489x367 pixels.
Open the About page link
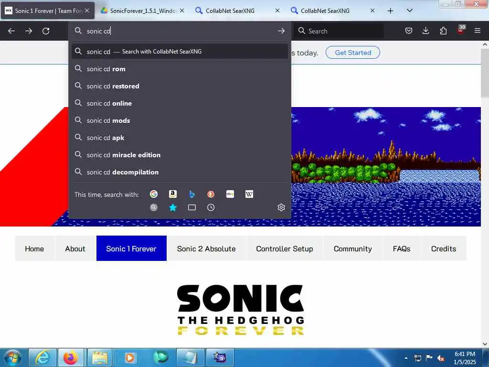coord(75,248)
